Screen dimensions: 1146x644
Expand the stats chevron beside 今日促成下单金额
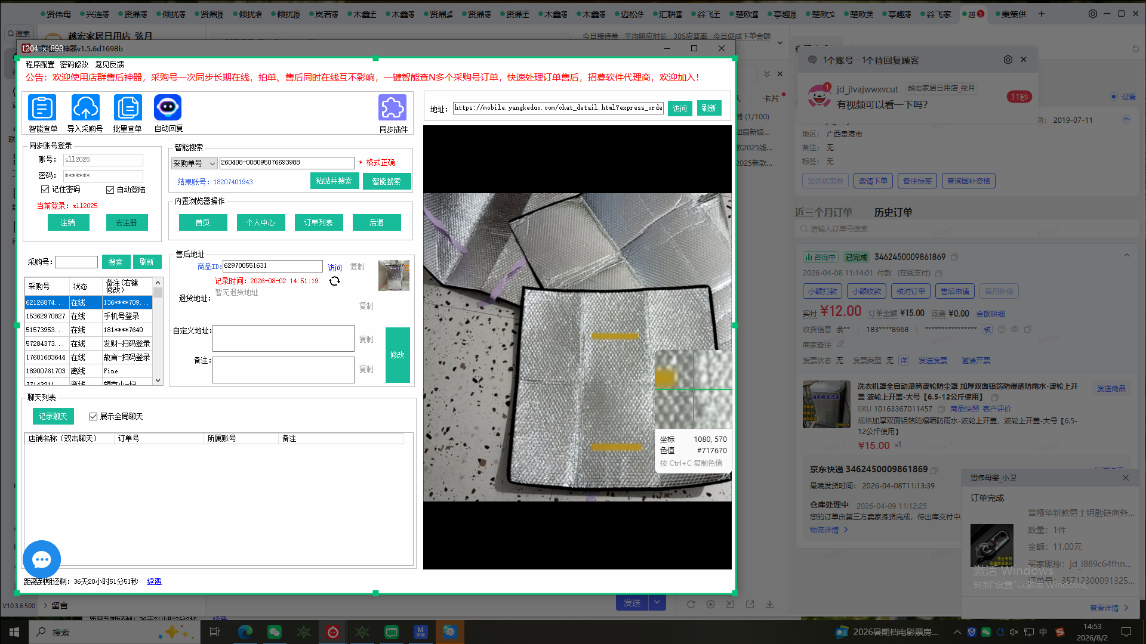click(780, 42)
